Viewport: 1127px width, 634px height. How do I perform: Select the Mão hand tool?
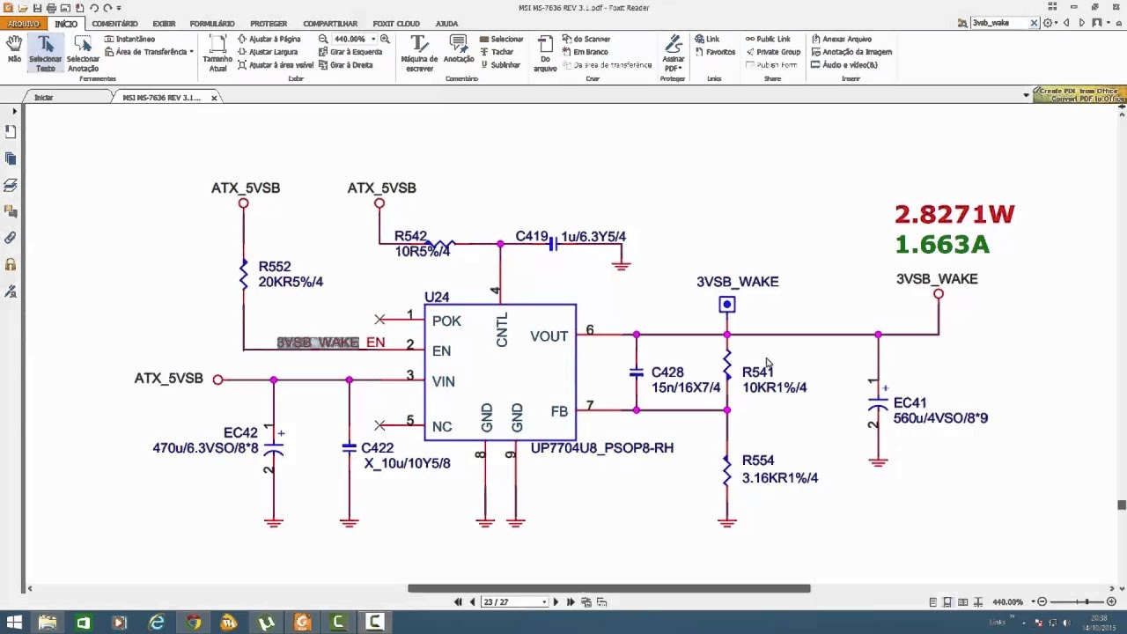14,49
